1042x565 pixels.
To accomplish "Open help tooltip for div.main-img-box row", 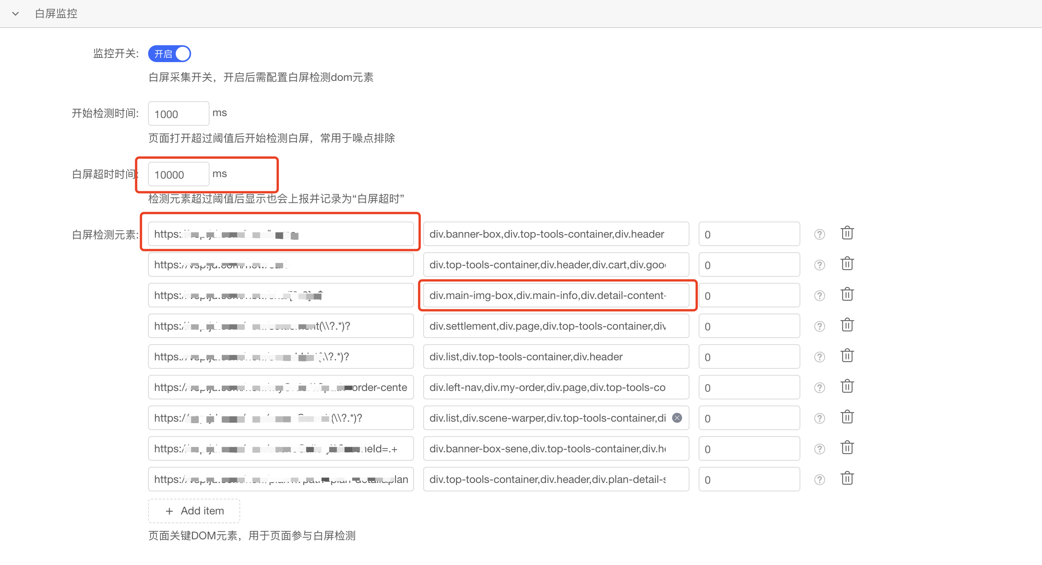I will (x=819, y=296).
